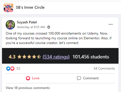121x92 pixels.
Task: Open Suyash Patel's profile name link
Action: pyautogui.click(x=27, y=22)
